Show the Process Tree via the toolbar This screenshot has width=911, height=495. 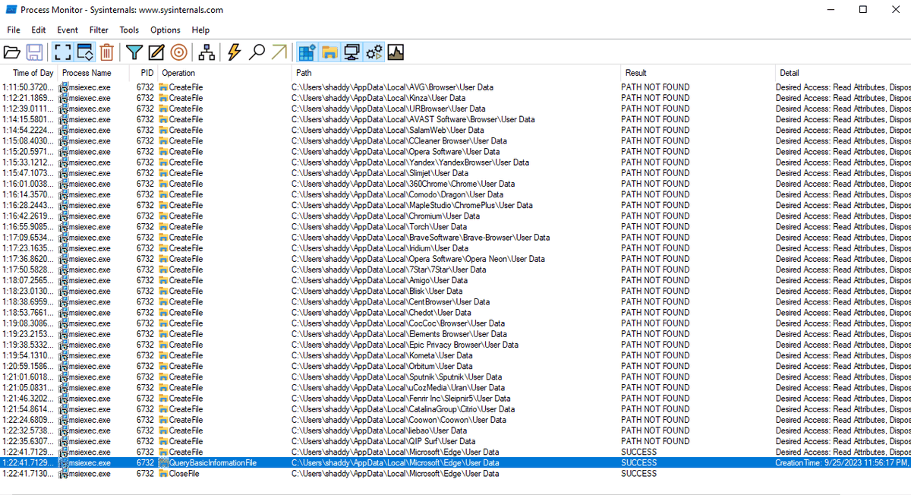pos(206,52)
